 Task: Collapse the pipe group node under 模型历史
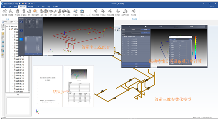click(9, 29)
